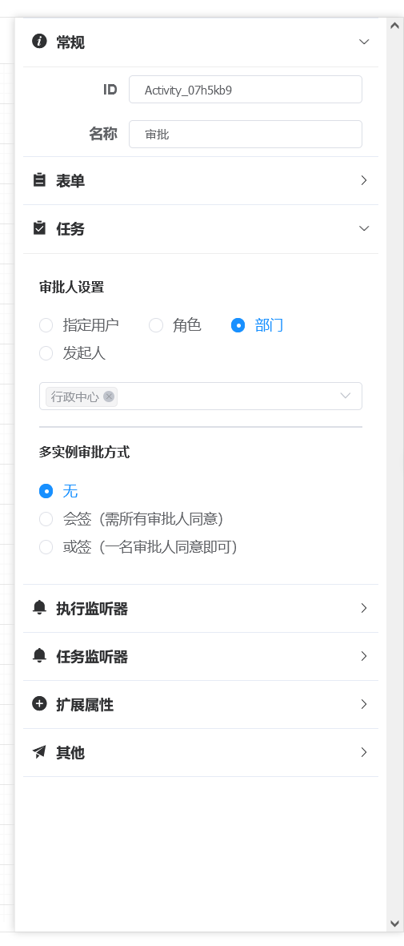
Task: Click the bell icon beside 任务监听器
Action: click(39, 656)
